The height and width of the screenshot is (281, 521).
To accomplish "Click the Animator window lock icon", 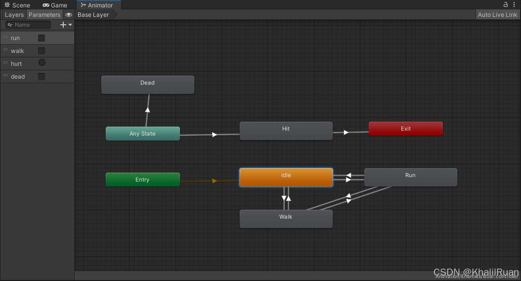I will tap(506, 4).
